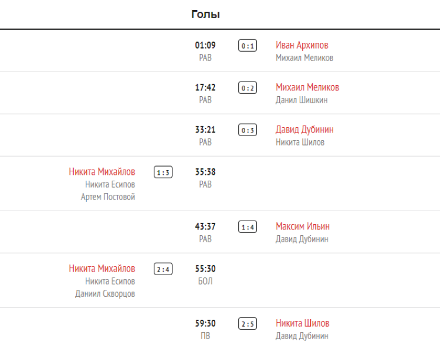Click the 2:5 score badge
The height and width of the screenshot is (352, 440).
point(248,324)
